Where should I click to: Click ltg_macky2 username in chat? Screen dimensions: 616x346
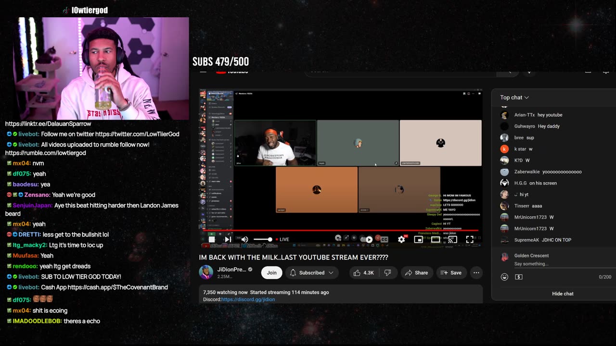click(x=29, y=245)
